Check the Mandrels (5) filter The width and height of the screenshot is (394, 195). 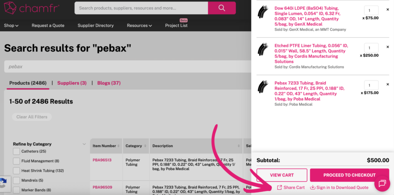click(16, 180)
